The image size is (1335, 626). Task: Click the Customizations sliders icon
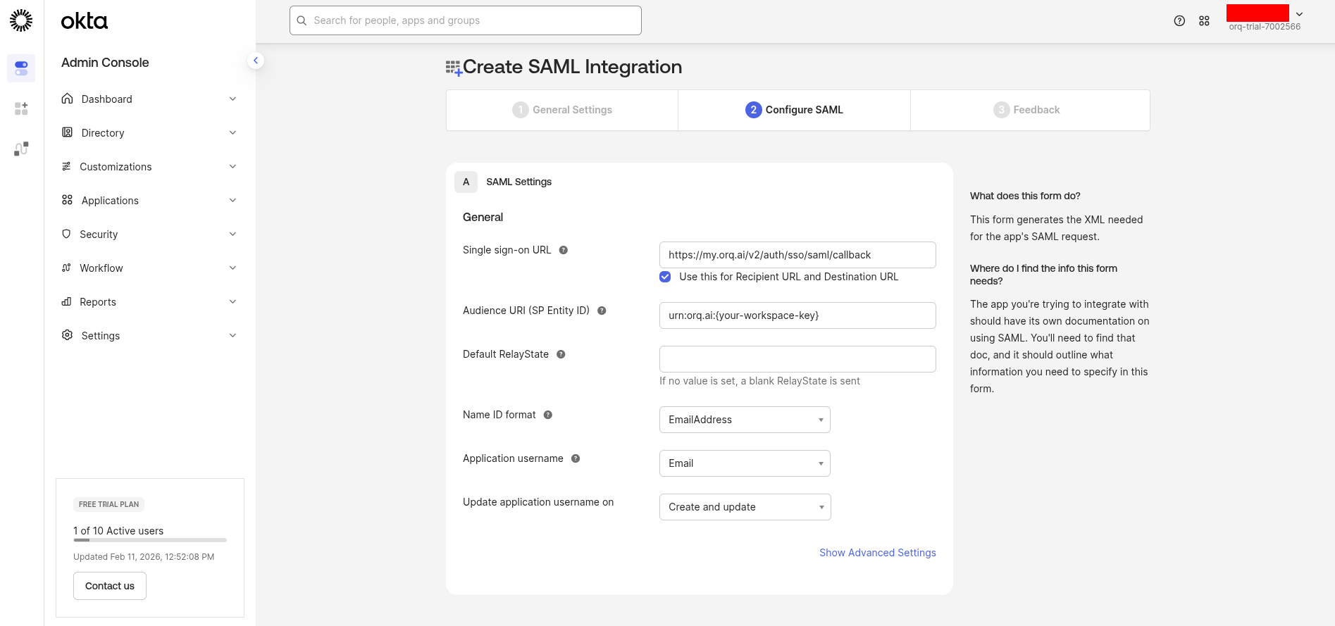pos(66,166)
